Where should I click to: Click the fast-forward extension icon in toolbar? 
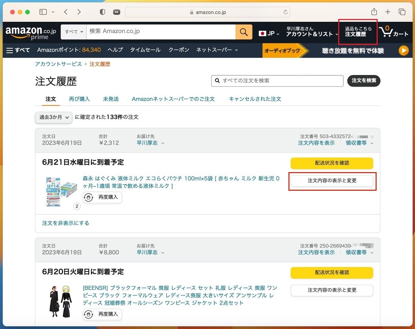pyautogui.click(x=117, y=12)
